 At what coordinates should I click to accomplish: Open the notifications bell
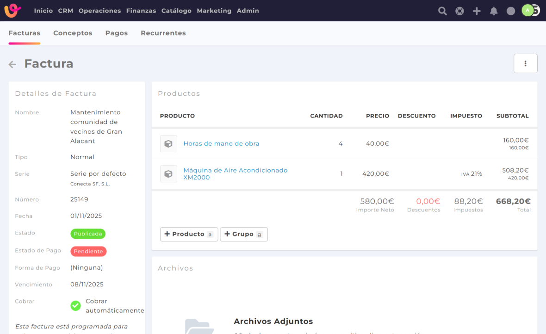pyautogui.click(x=494, y=11)
